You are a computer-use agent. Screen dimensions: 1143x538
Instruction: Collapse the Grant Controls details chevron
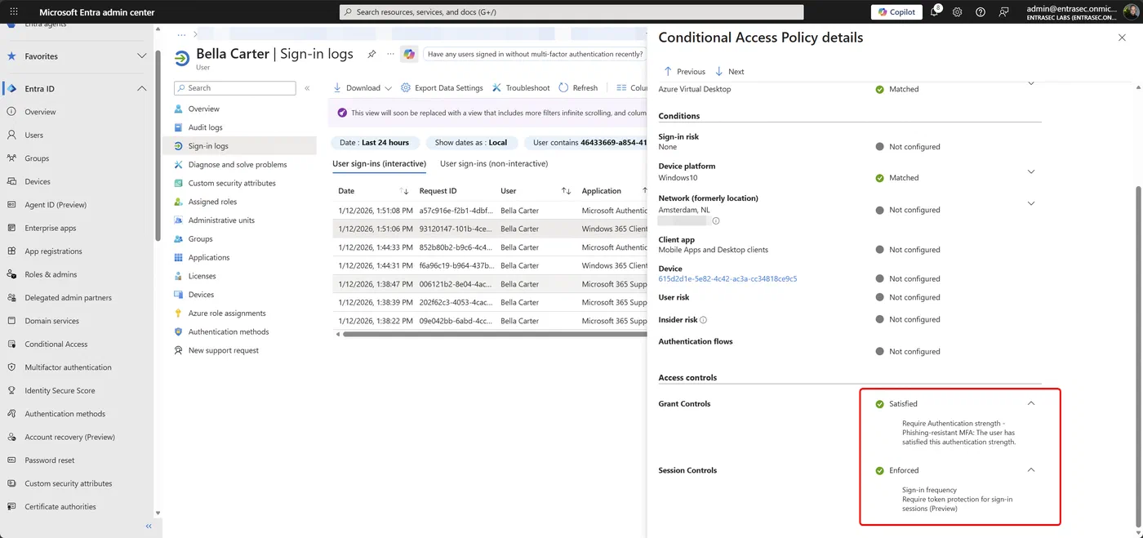[x=1031, y=403]
